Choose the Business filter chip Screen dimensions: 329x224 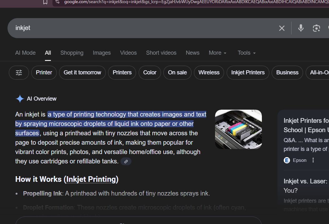[x=287, y=73]
